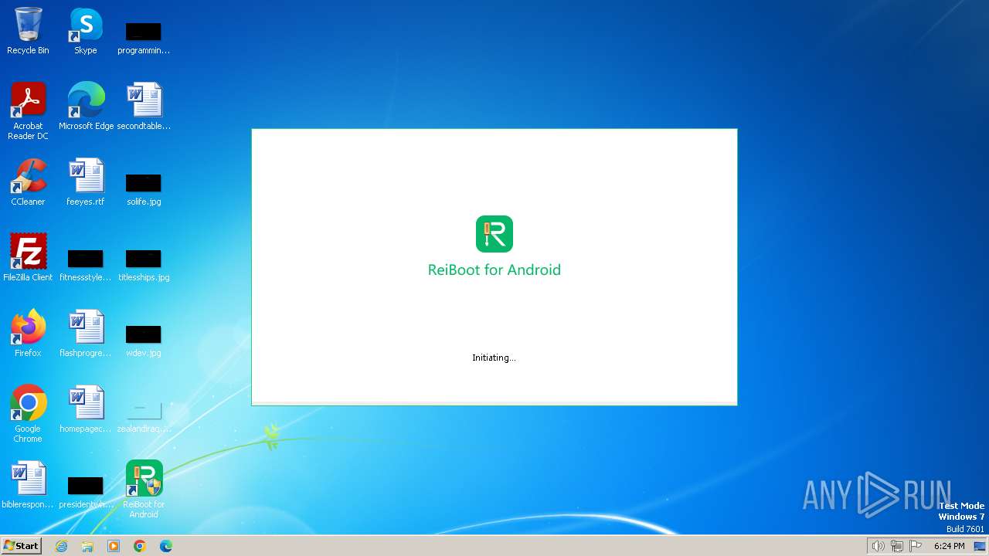The height and width of the screenshot is (556, 989).
Task: Select the homepagec... Word document
Action: coord(86,409)
